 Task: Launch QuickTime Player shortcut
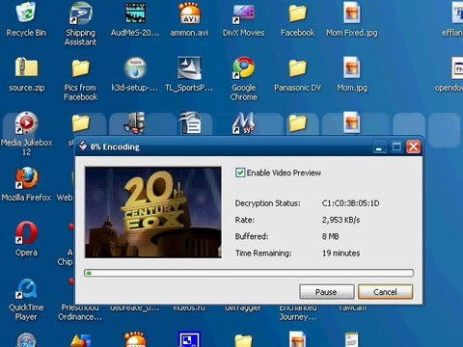[26, 300]
